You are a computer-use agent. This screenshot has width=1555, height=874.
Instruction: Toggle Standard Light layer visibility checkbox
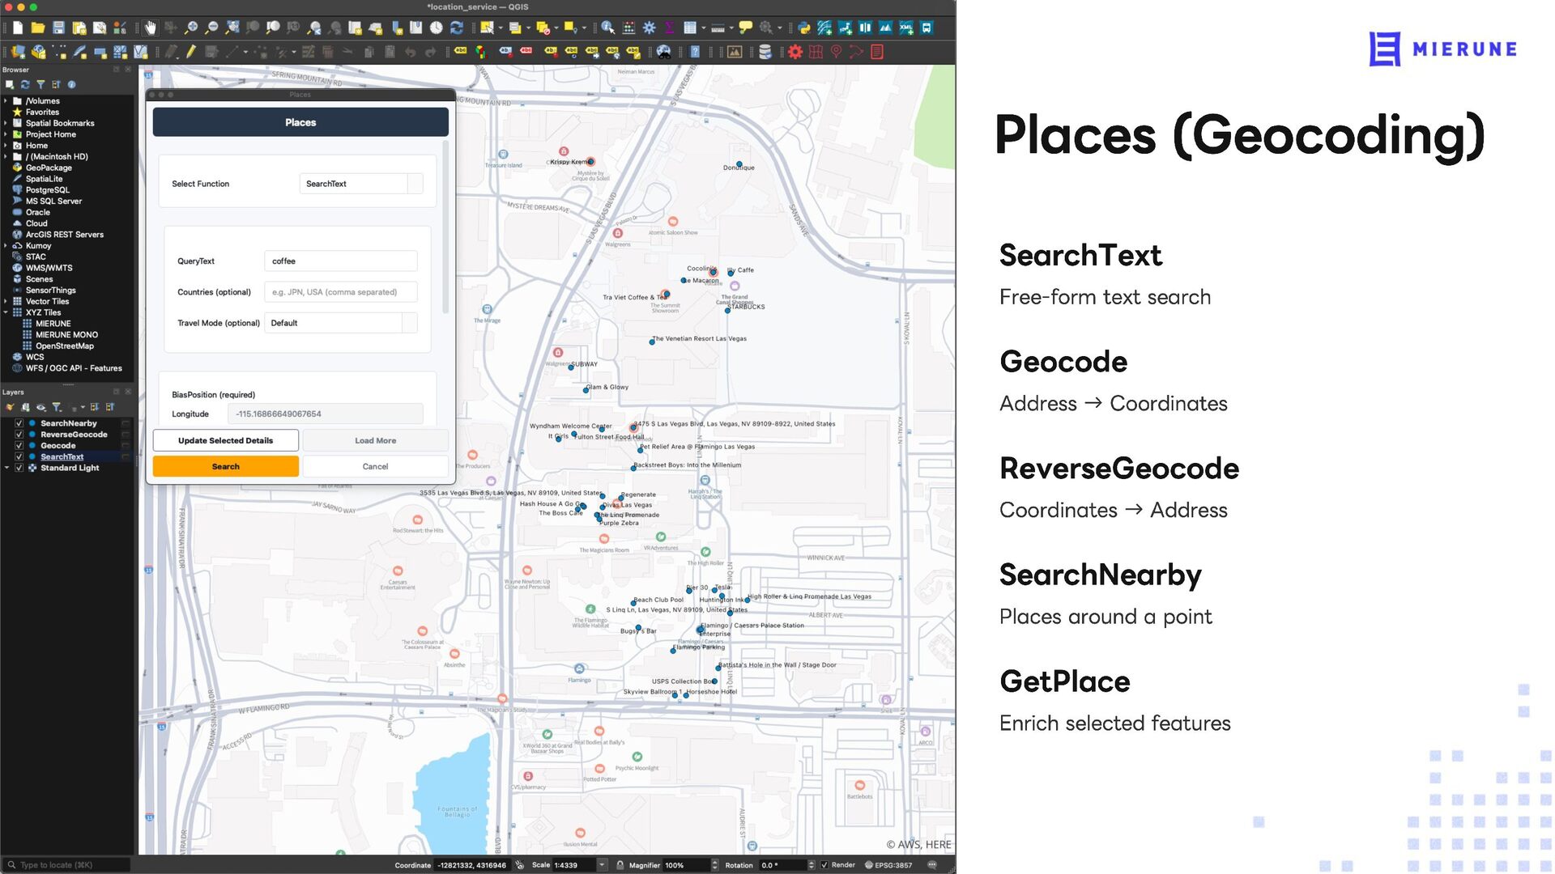point(19,468)
